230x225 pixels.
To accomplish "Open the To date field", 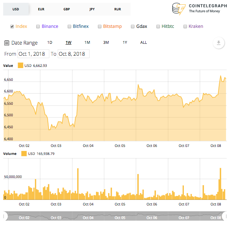I will 74,54.
